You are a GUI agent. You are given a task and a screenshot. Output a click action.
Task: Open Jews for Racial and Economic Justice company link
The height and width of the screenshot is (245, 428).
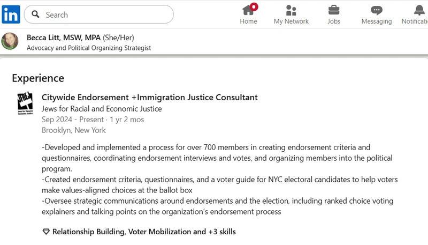click(102, 109)
